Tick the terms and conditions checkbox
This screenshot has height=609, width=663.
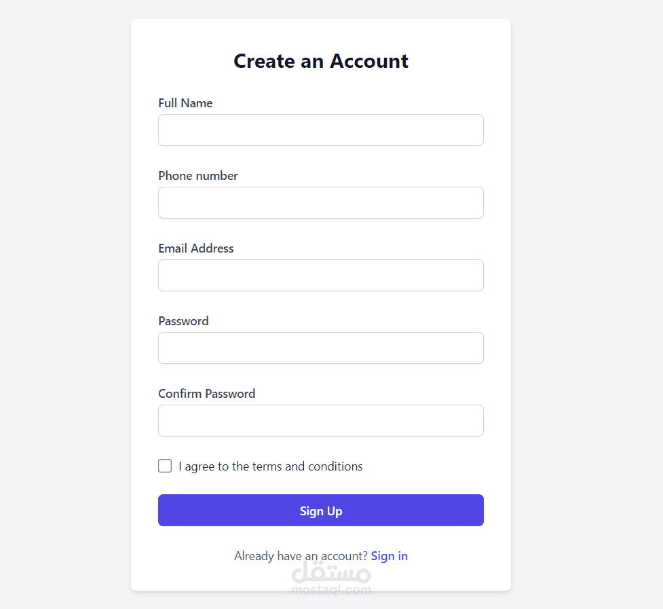pyautogui.click(x=165, y=466)
